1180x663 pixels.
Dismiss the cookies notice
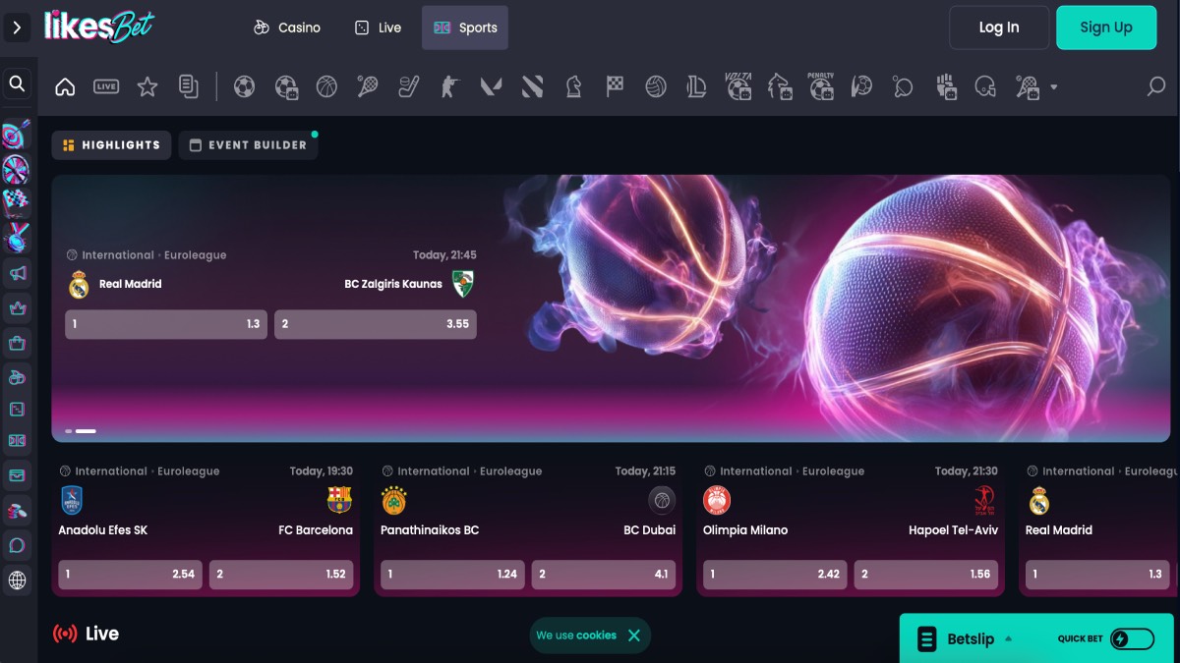pos(634,635)
